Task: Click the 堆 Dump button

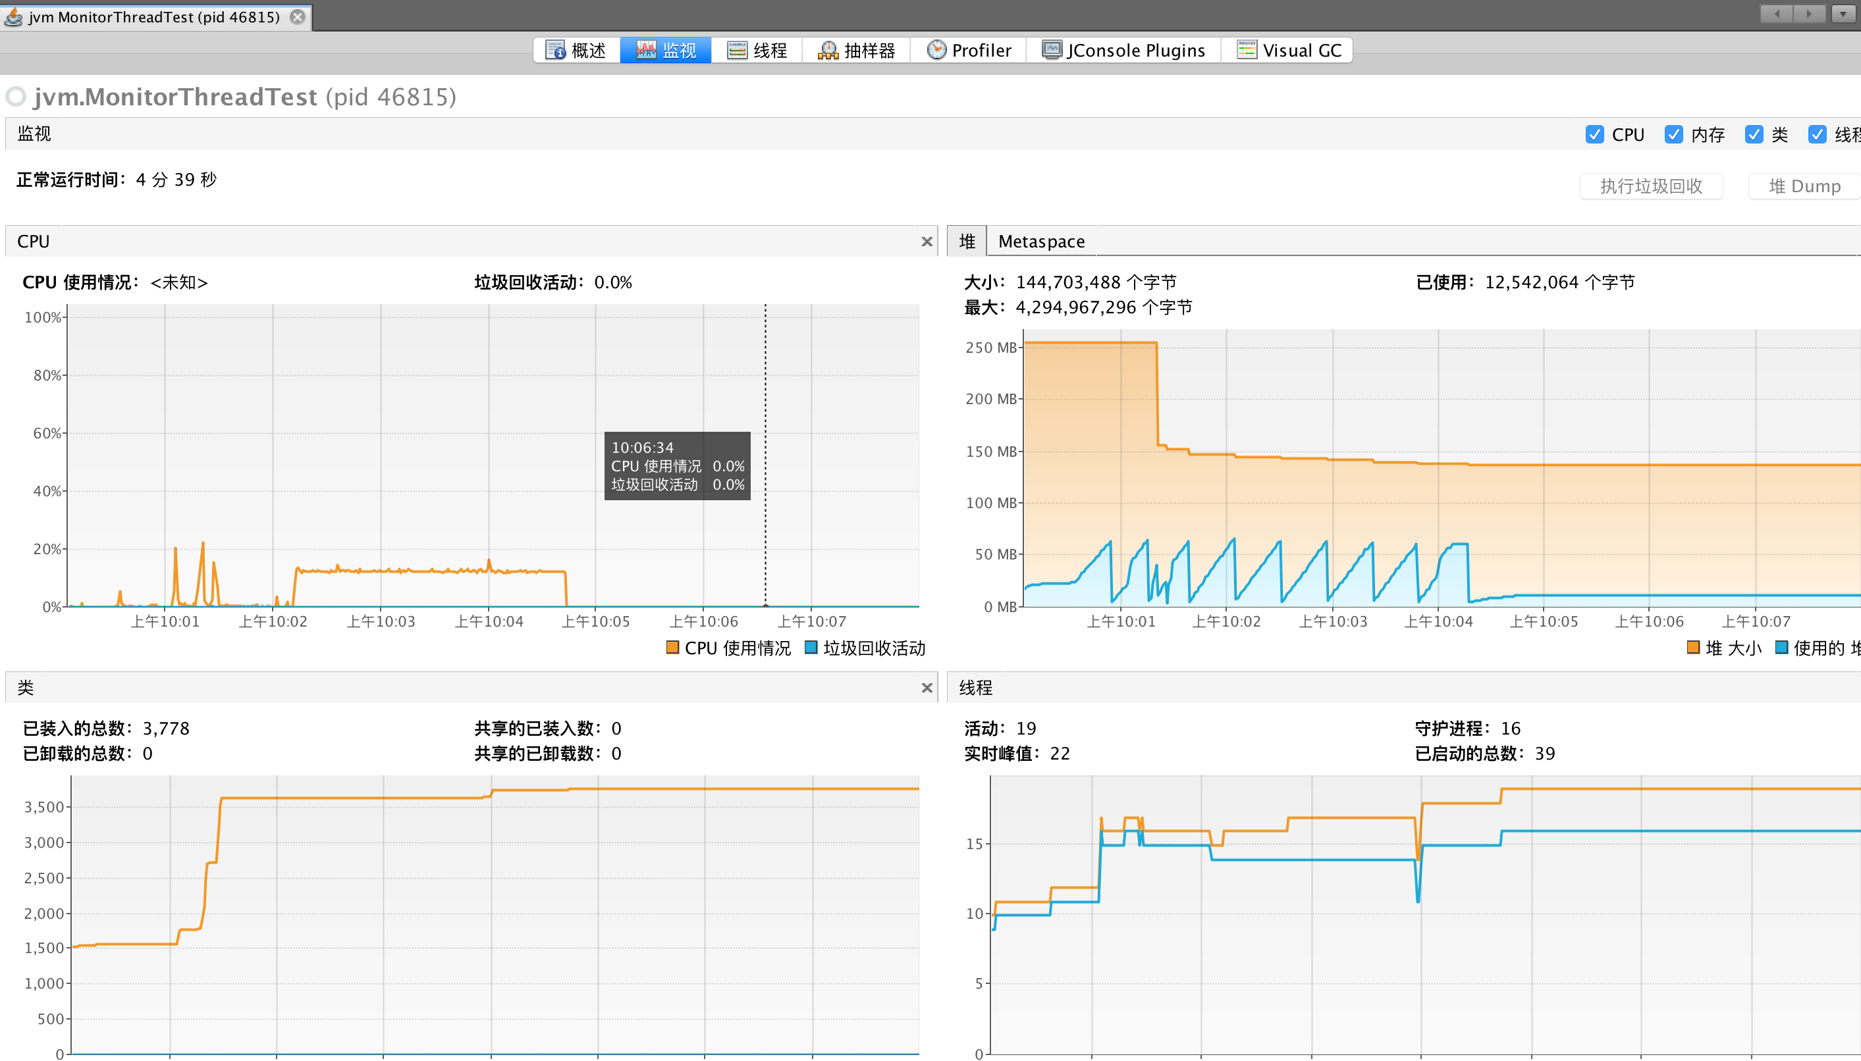Action: click(1804, 186)
